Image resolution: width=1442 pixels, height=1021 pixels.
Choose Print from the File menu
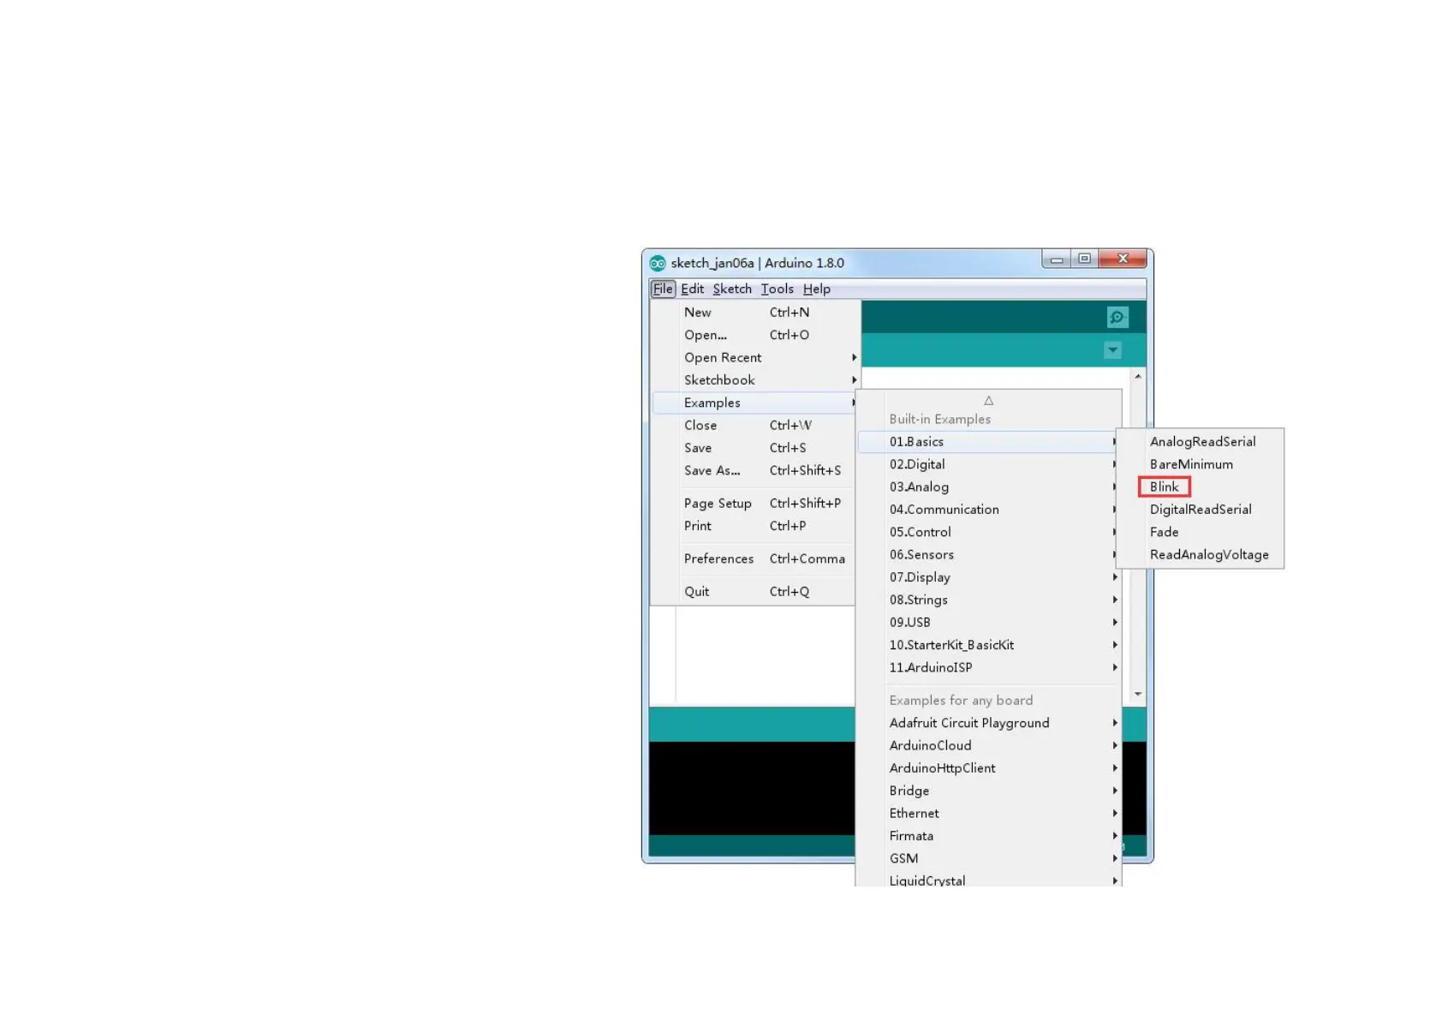(x=755, y=526)
